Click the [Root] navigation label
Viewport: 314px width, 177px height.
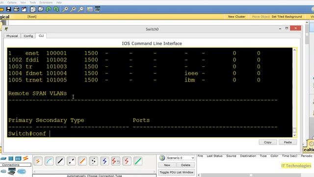32,17
